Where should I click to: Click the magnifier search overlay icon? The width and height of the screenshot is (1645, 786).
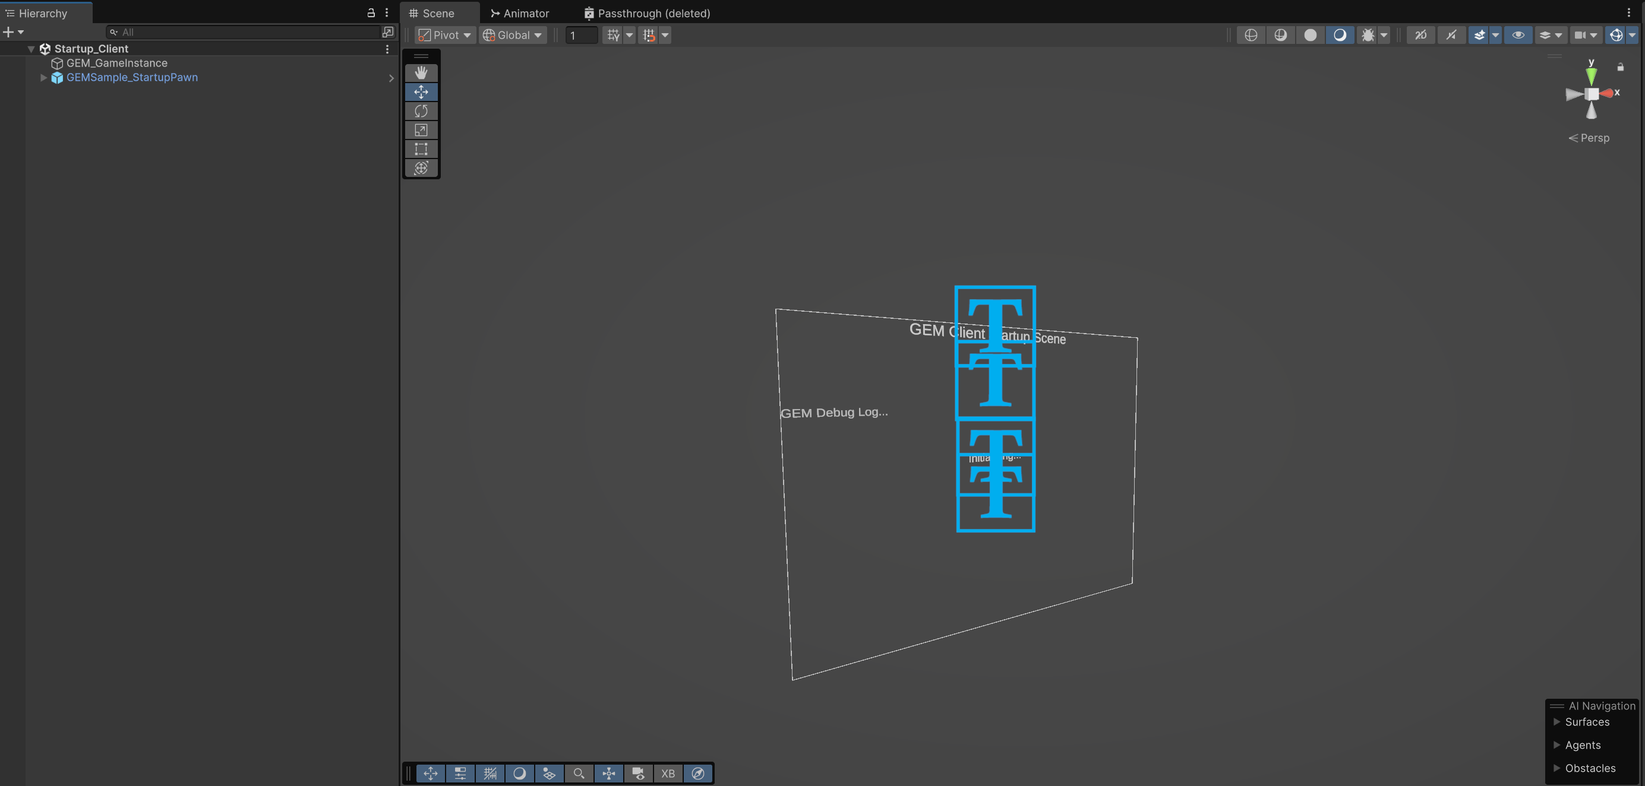tap(579, 774)
